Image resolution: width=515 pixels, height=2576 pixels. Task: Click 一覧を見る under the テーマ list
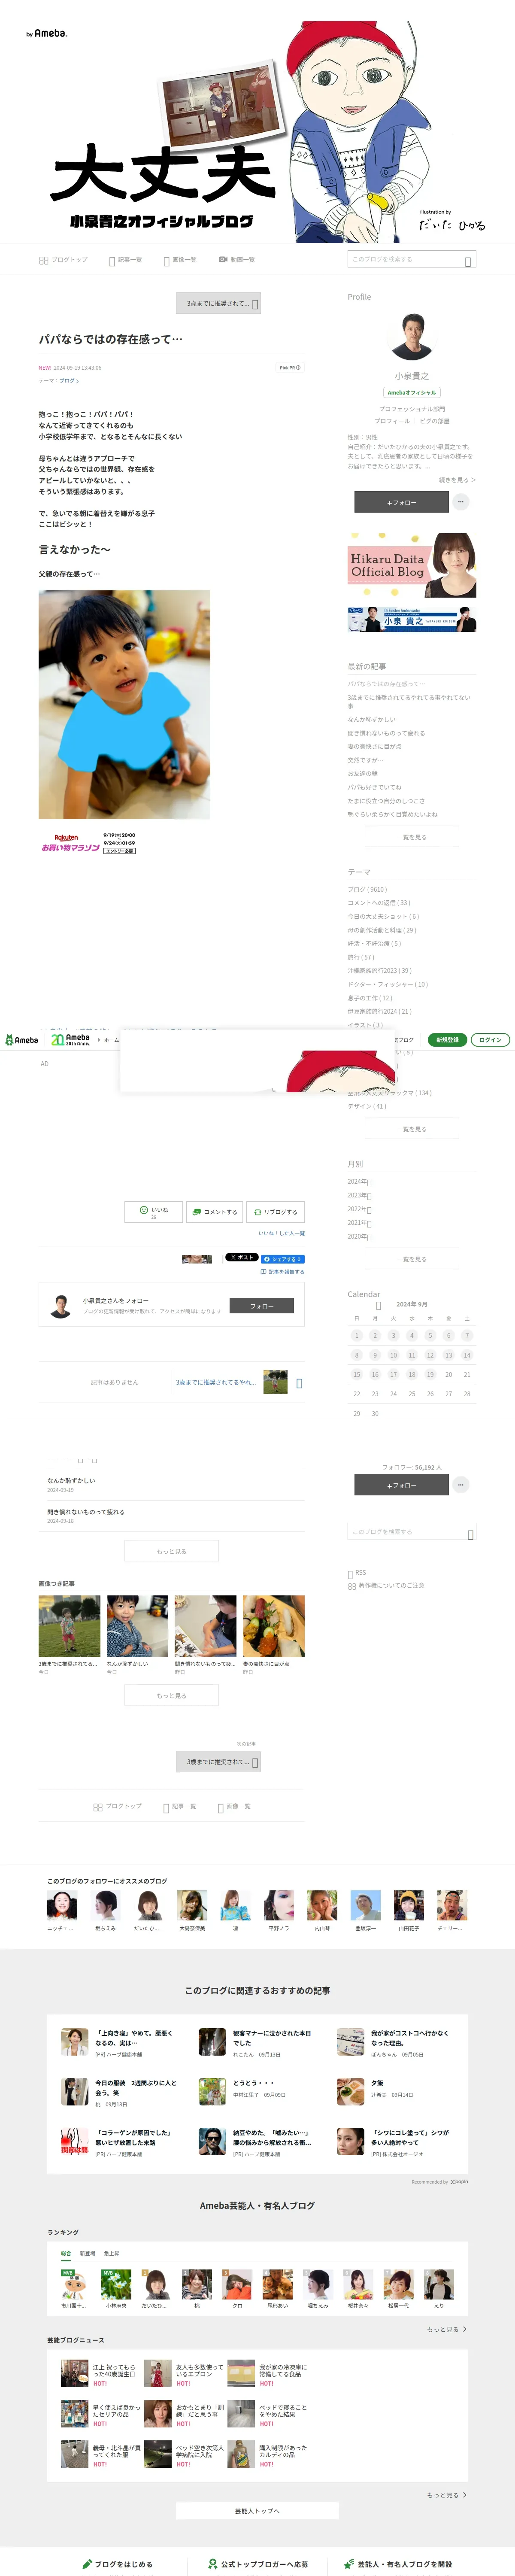(412, 1129)
